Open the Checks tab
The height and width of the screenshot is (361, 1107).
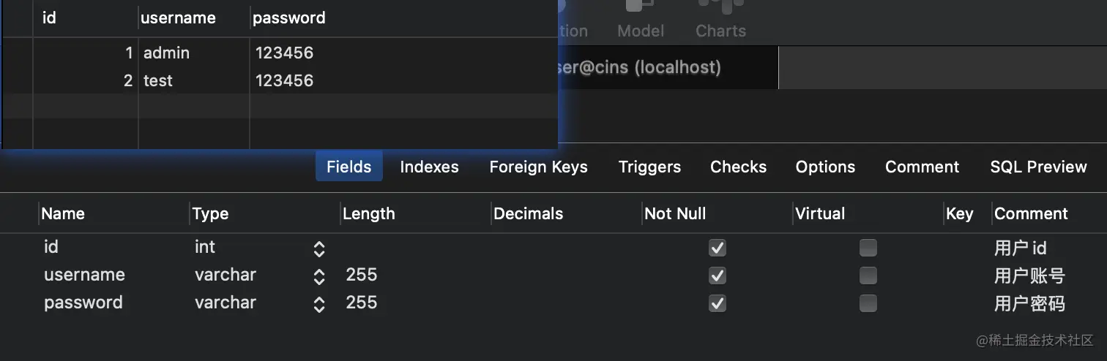738,167
